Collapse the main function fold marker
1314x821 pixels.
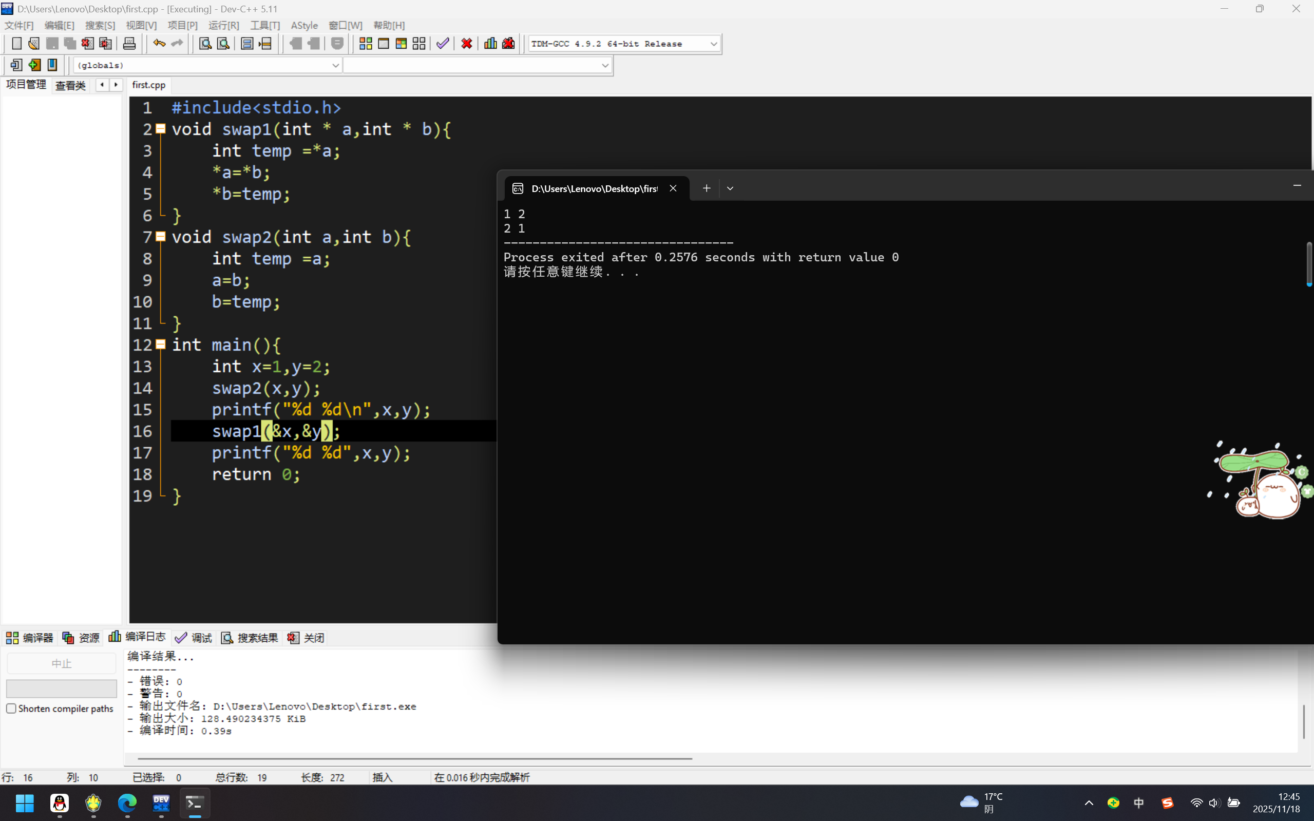(161, 344)
